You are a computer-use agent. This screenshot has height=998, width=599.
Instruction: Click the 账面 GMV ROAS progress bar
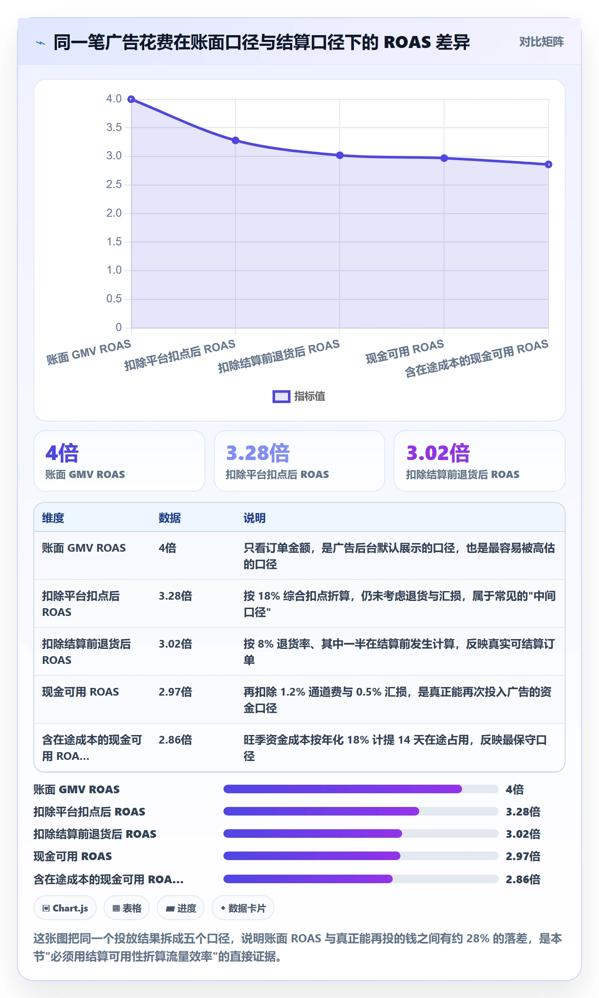pyautogui.click(x=361, y=789)
